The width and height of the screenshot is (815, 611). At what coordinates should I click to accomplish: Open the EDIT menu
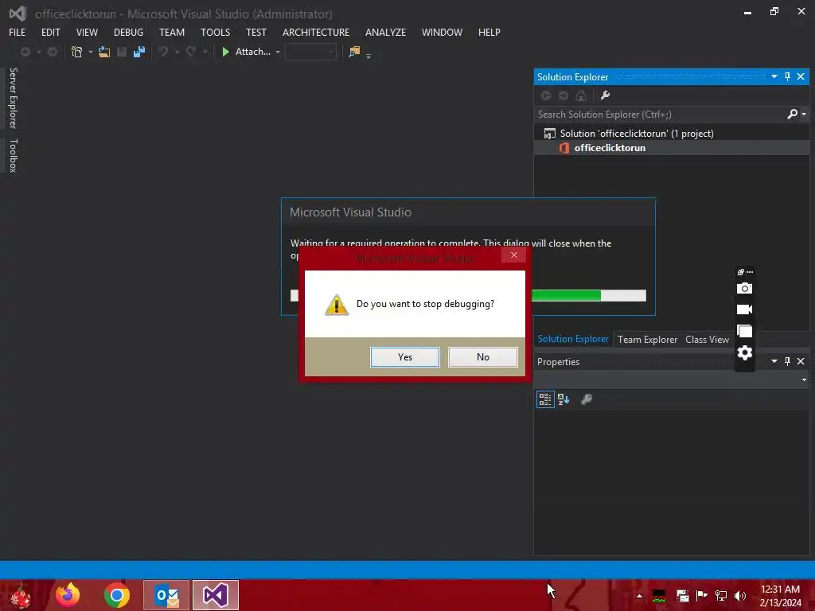50,32
